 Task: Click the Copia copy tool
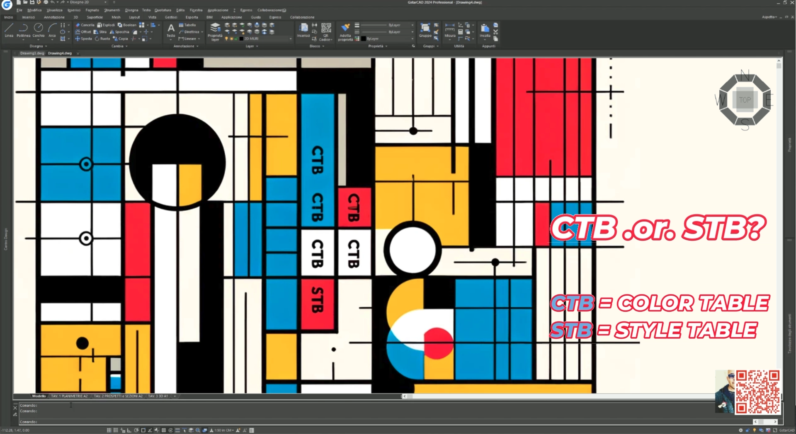[121, 39]
